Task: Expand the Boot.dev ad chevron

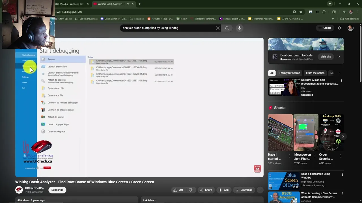Action: pyautogui.click(x=339, y=57)
